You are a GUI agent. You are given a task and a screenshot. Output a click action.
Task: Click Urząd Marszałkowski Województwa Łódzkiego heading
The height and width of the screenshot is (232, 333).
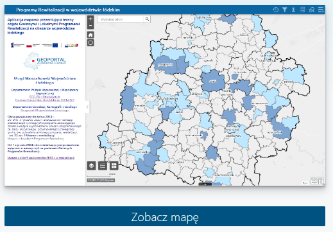tap(45, 80)
